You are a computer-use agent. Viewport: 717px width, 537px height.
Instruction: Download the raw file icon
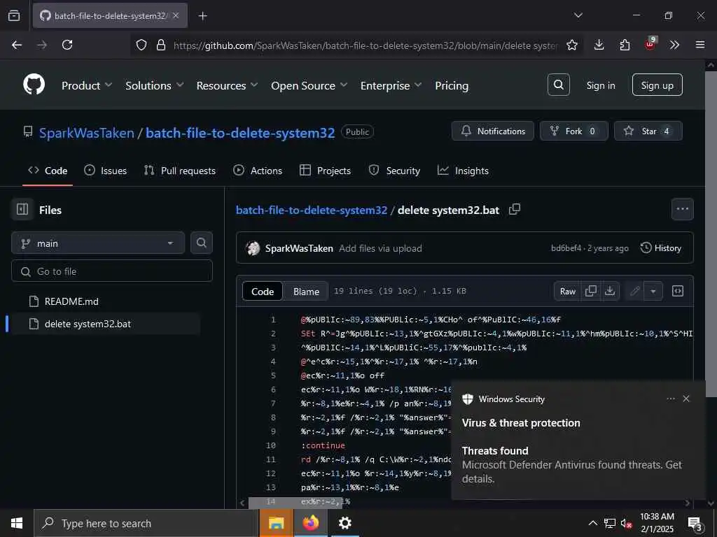(610, 291)
